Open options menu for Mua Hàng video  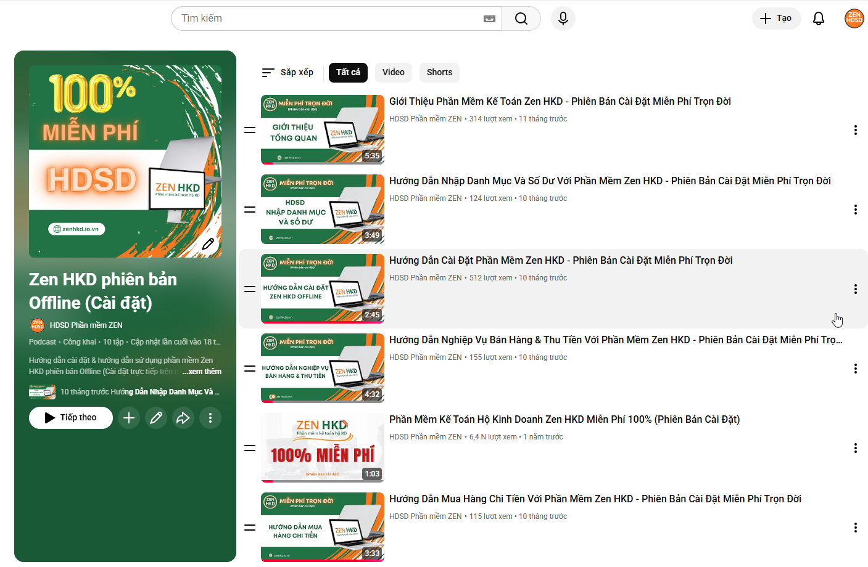click(x=856, y=528)
